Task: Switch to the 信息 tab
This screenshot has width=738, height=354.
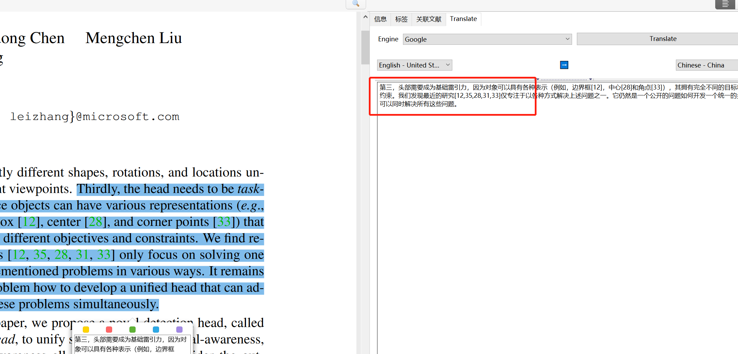Action: point(380,19)
